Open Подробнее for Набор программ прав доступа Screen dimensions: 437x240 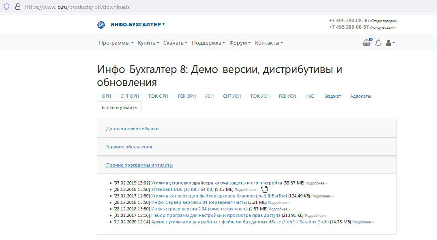[315, 216]
